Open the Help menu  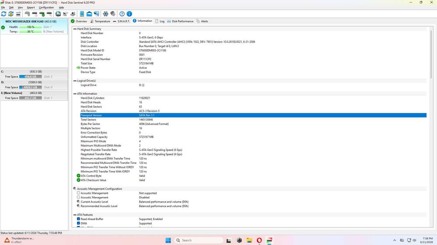click(61, 7)
